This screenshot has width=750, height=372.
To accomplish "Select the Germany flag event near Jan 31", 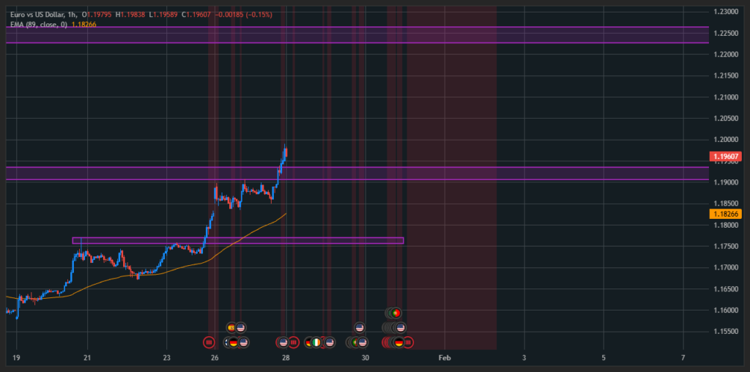I will coord(399,342).
